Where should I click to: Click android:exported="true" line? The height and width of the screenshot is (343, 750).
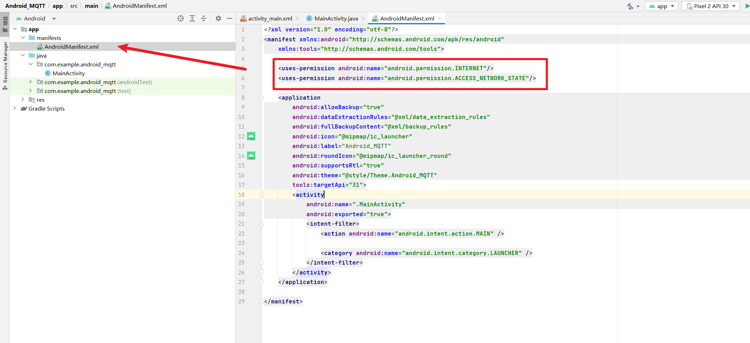coord(348,214)
